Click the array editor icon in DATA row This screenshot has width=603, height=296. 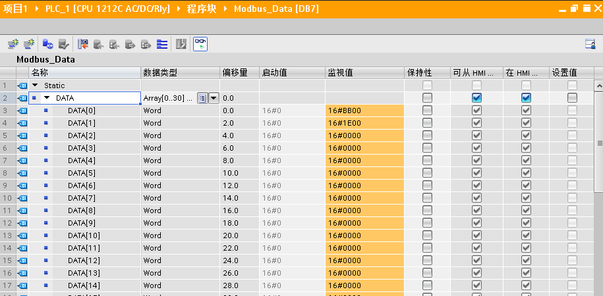pos(202,98)
